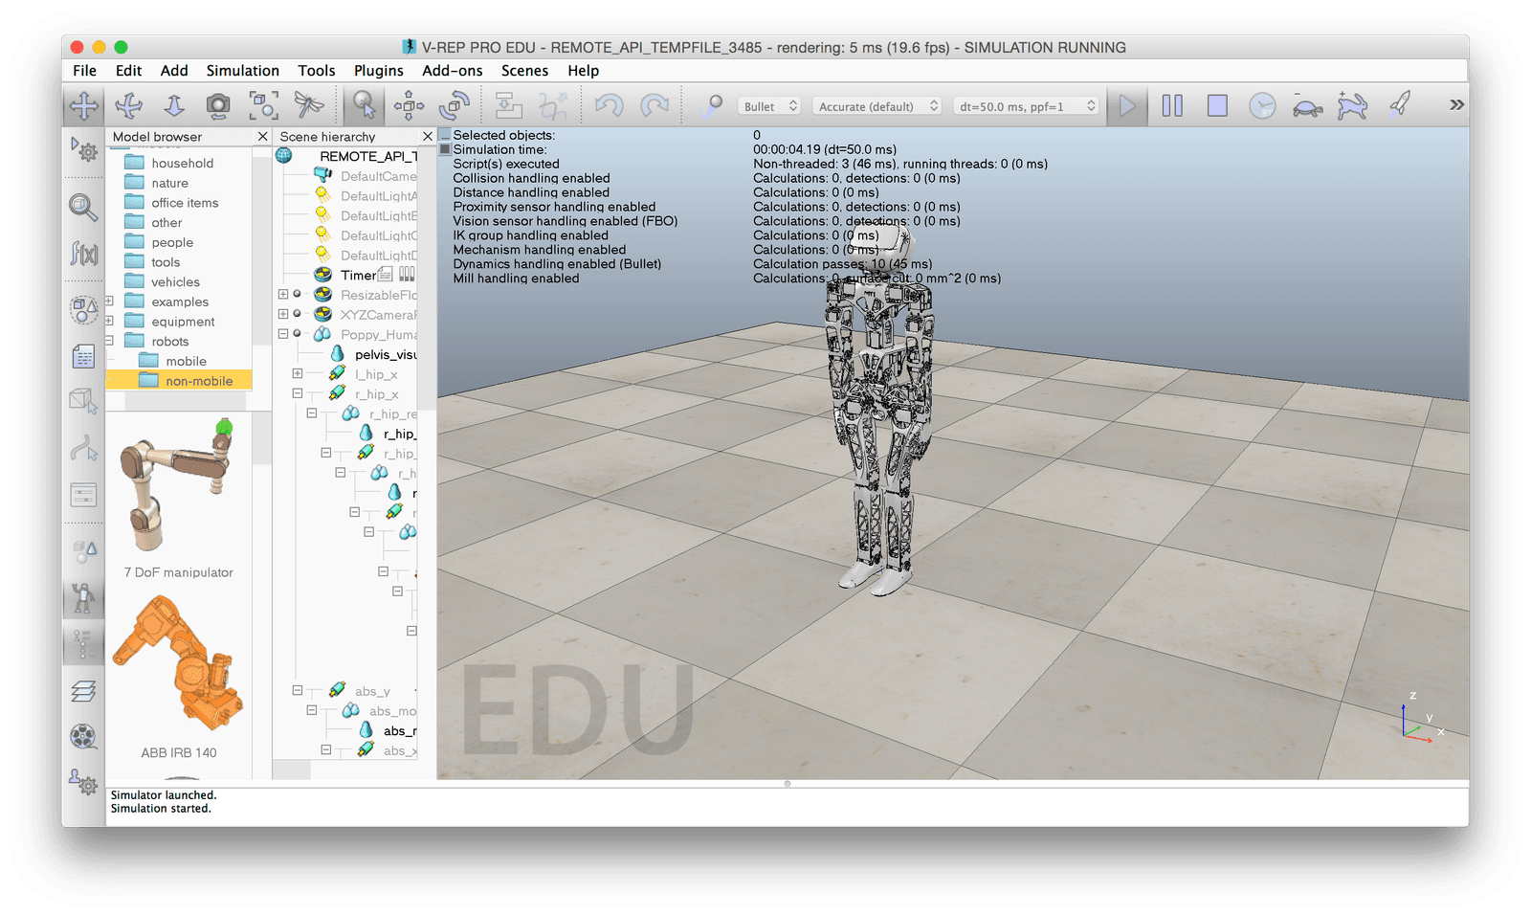Image resolution: width=1531 pixels, height=915 pixels.
Task: Open the Simulation menu
Action: (243, 71)
